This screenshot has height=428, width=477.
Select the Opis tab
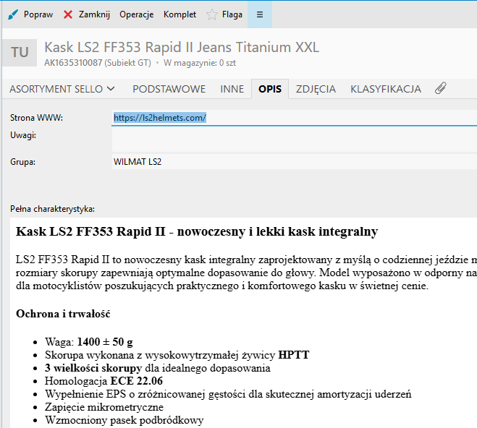pos(270,89)
